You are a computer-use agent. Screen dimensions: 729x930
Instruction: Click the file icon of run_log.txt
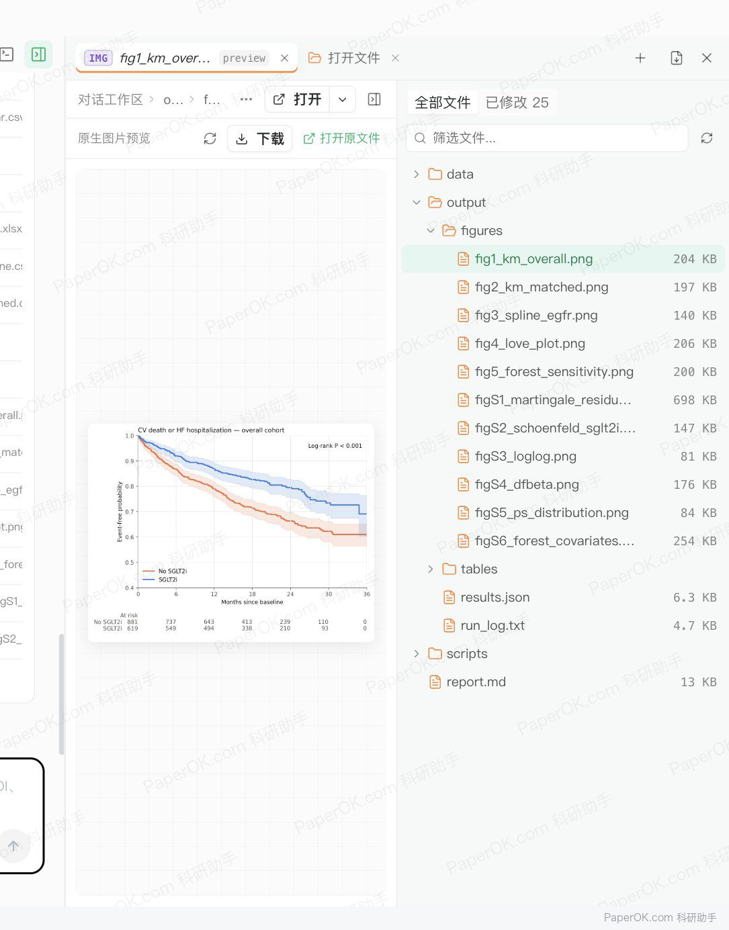pyautogui.click(x=449, y=625)
